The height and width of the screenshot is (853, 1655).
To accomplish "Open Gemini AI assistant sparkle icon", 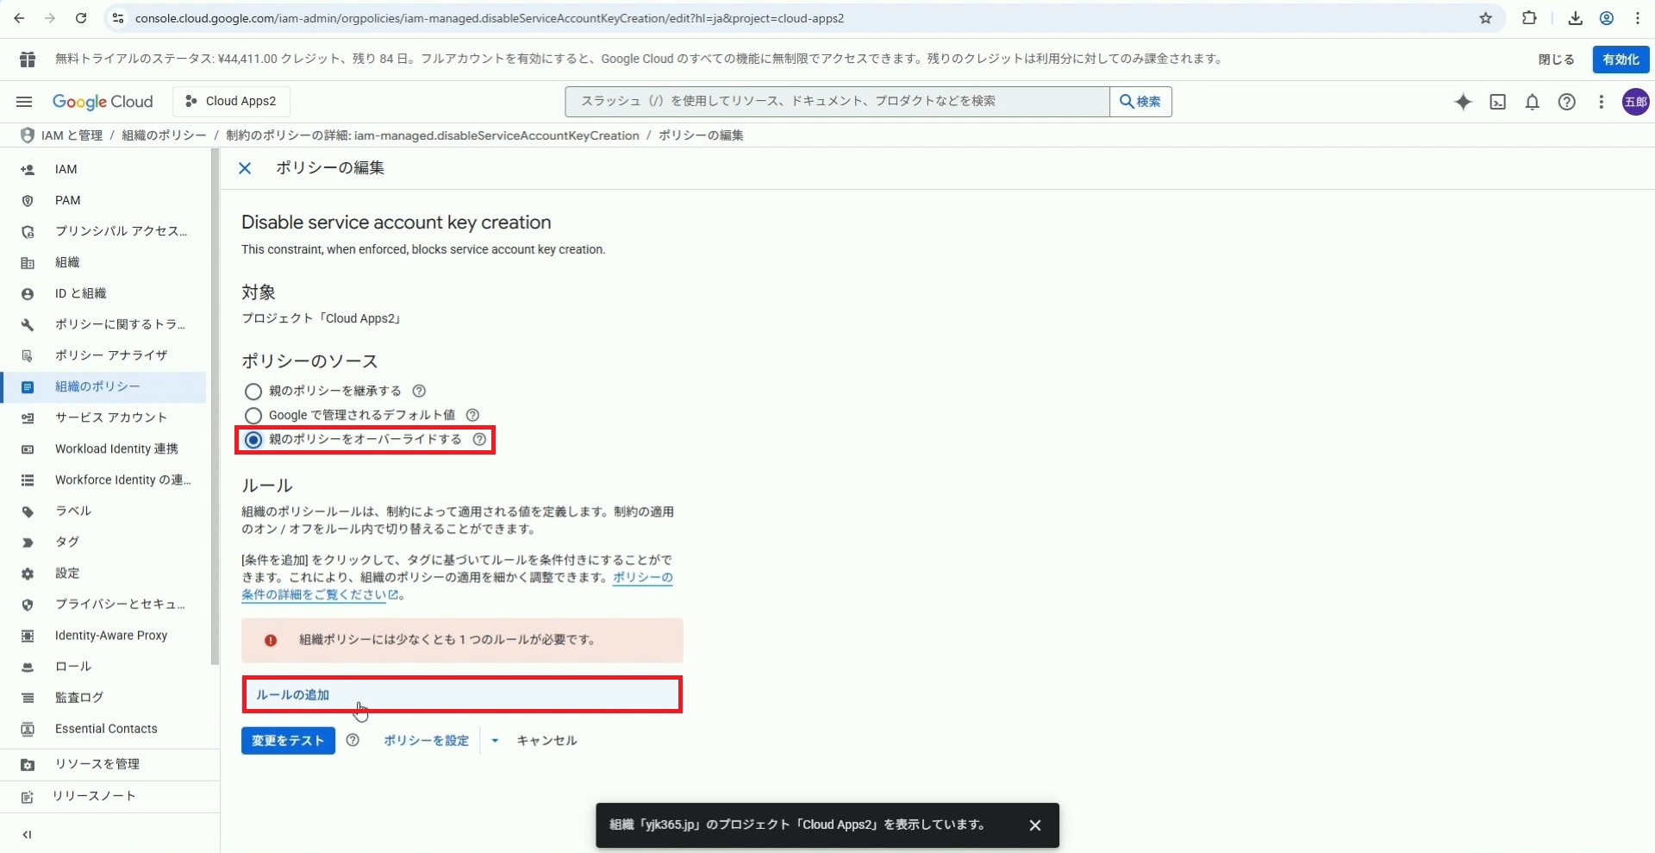I will pyautogui.click(x=1463, y=102).
